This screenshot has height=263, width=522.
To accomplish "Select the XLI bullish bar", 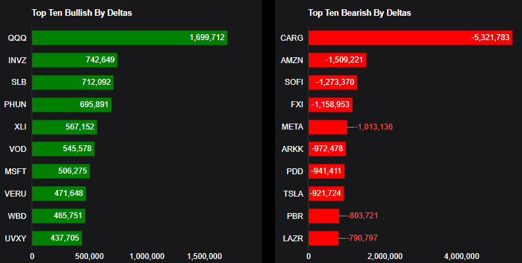I will tap(65, 127).
